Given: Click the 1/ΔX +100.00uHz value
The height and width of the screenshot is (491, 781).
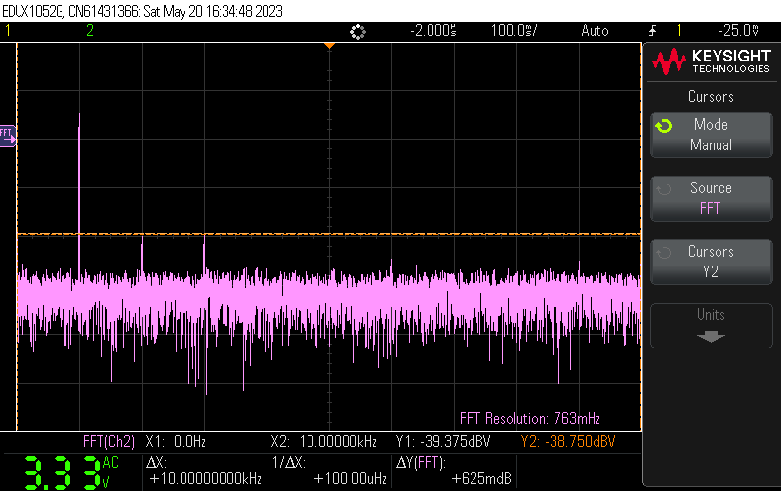Looking at the screenshot, I should coord(350,479).
